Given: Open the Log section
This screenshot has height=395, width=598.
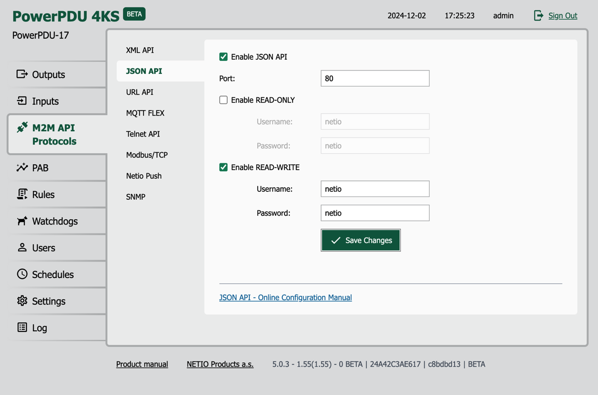Looking at the screenshot, I should click(x=57, y=328).
